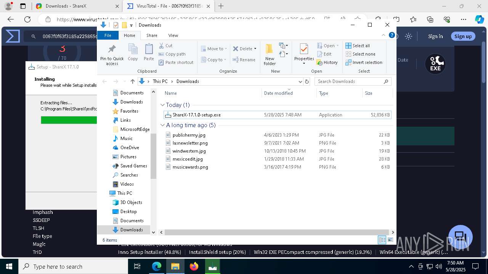Screen dimensions: 488x274
Task: Sort by Date modified column header
Action: [x=289, y=93]
